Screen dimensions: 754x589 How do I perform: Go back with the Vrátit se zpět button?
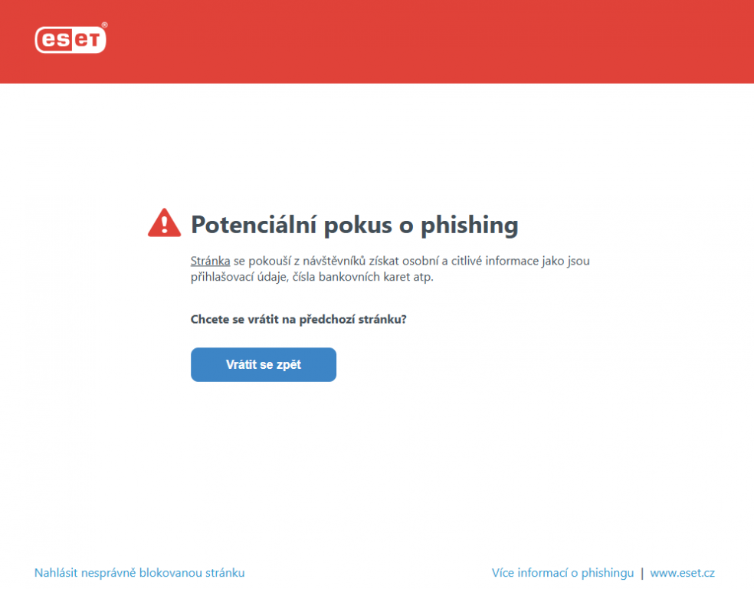(264, 365)
